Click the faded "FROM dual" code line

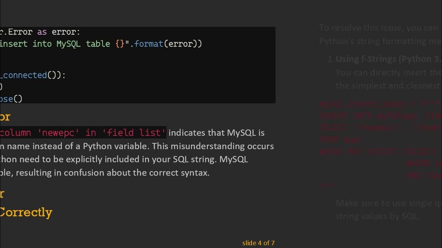[x=340, y=139]
